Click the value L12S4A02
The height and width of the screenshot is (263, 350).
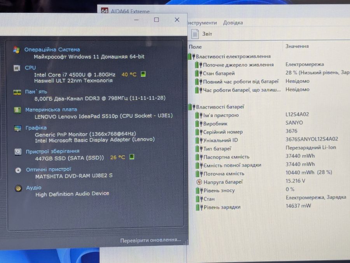pyautogui.click(x=297, y=115)
